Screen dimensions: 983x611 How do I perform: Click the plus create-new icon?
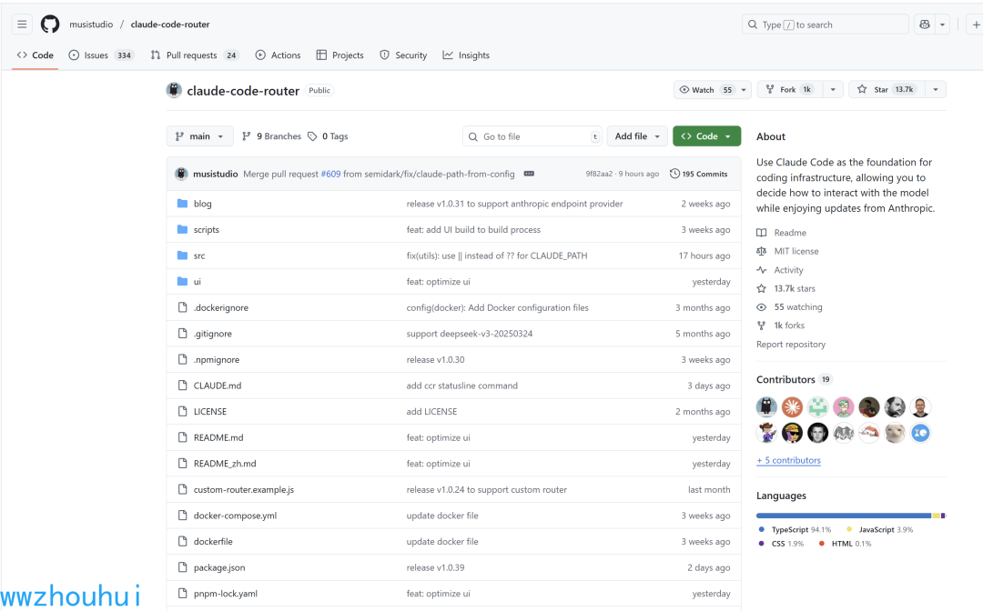[x=976, y=25]
